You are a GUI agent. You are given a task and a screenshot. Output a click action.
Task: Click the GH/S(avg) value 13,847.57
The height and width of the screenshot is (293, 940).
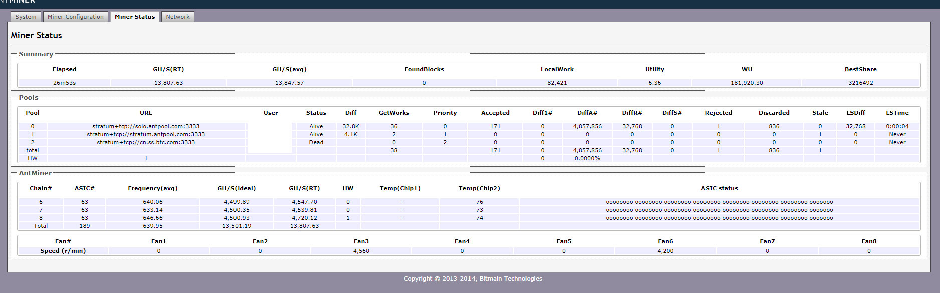point(289,83)
